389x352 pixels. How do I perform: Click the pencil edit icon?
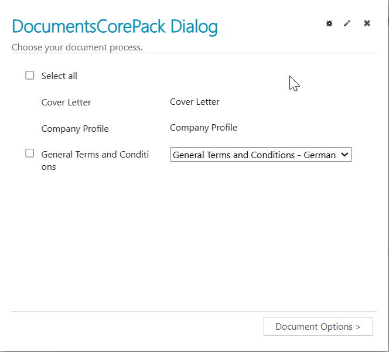pyautogui.click(x=347, y=23)
